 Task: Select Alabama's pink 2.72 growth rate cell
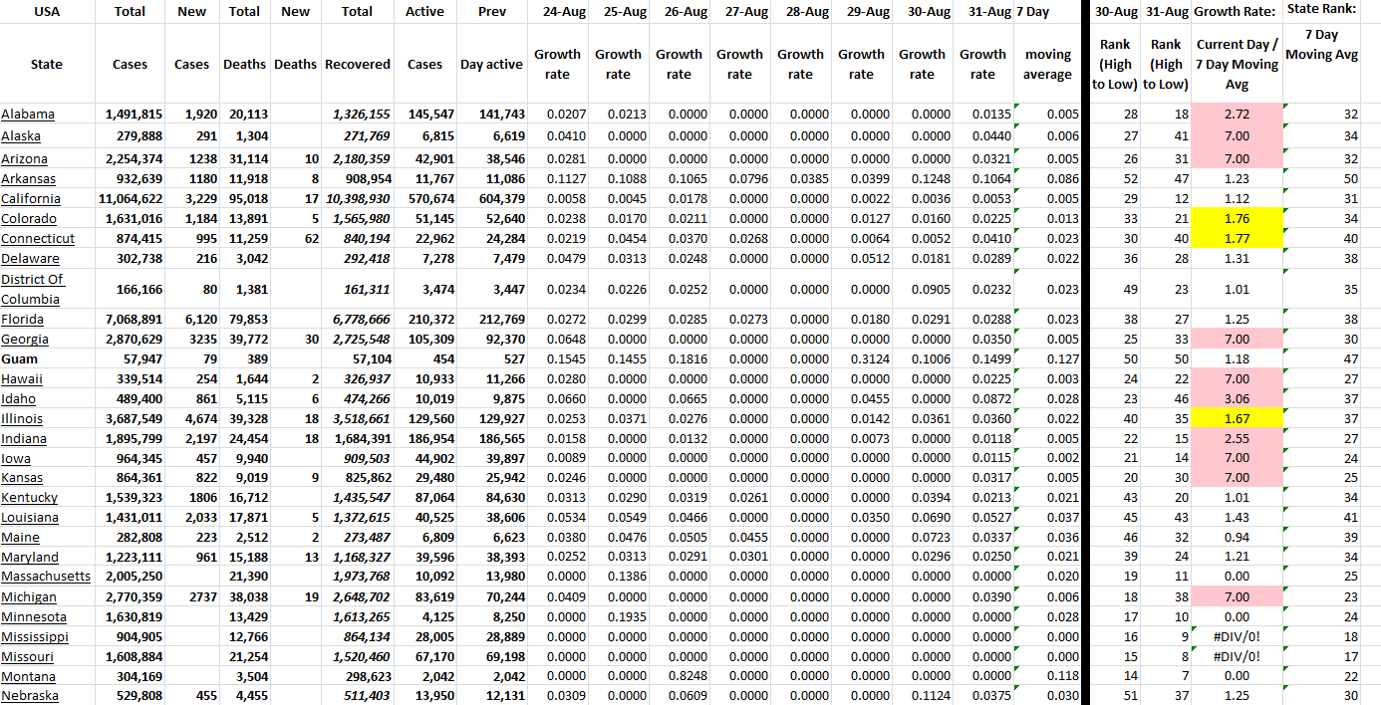pyautogui.click(x=1236, y=115)
